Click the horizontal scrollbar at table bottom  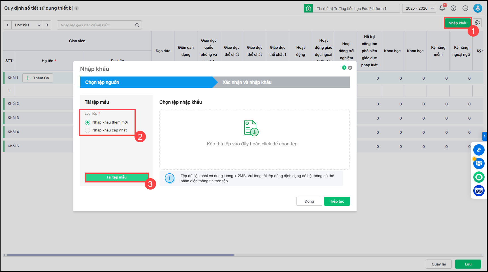(x=120, y=255)
